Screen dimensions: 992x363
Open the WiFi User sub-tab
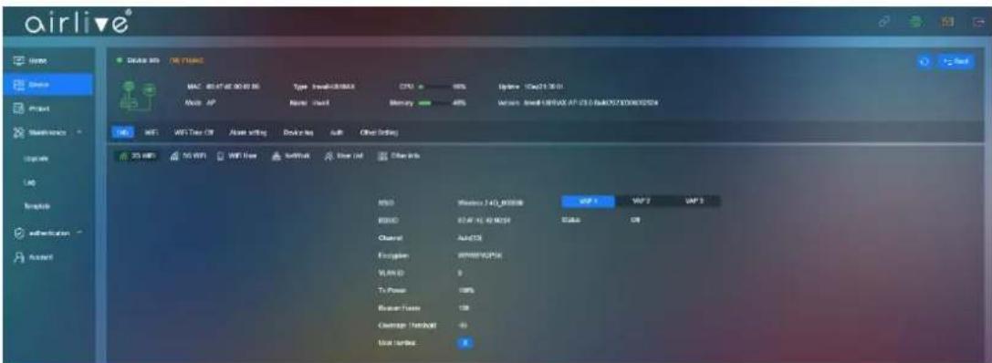[x=236, y=156]
